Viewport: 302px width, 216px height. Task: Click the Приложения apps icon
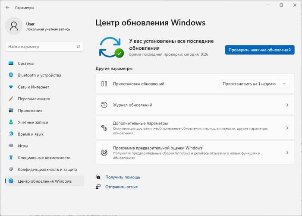[x=11, y=111]
